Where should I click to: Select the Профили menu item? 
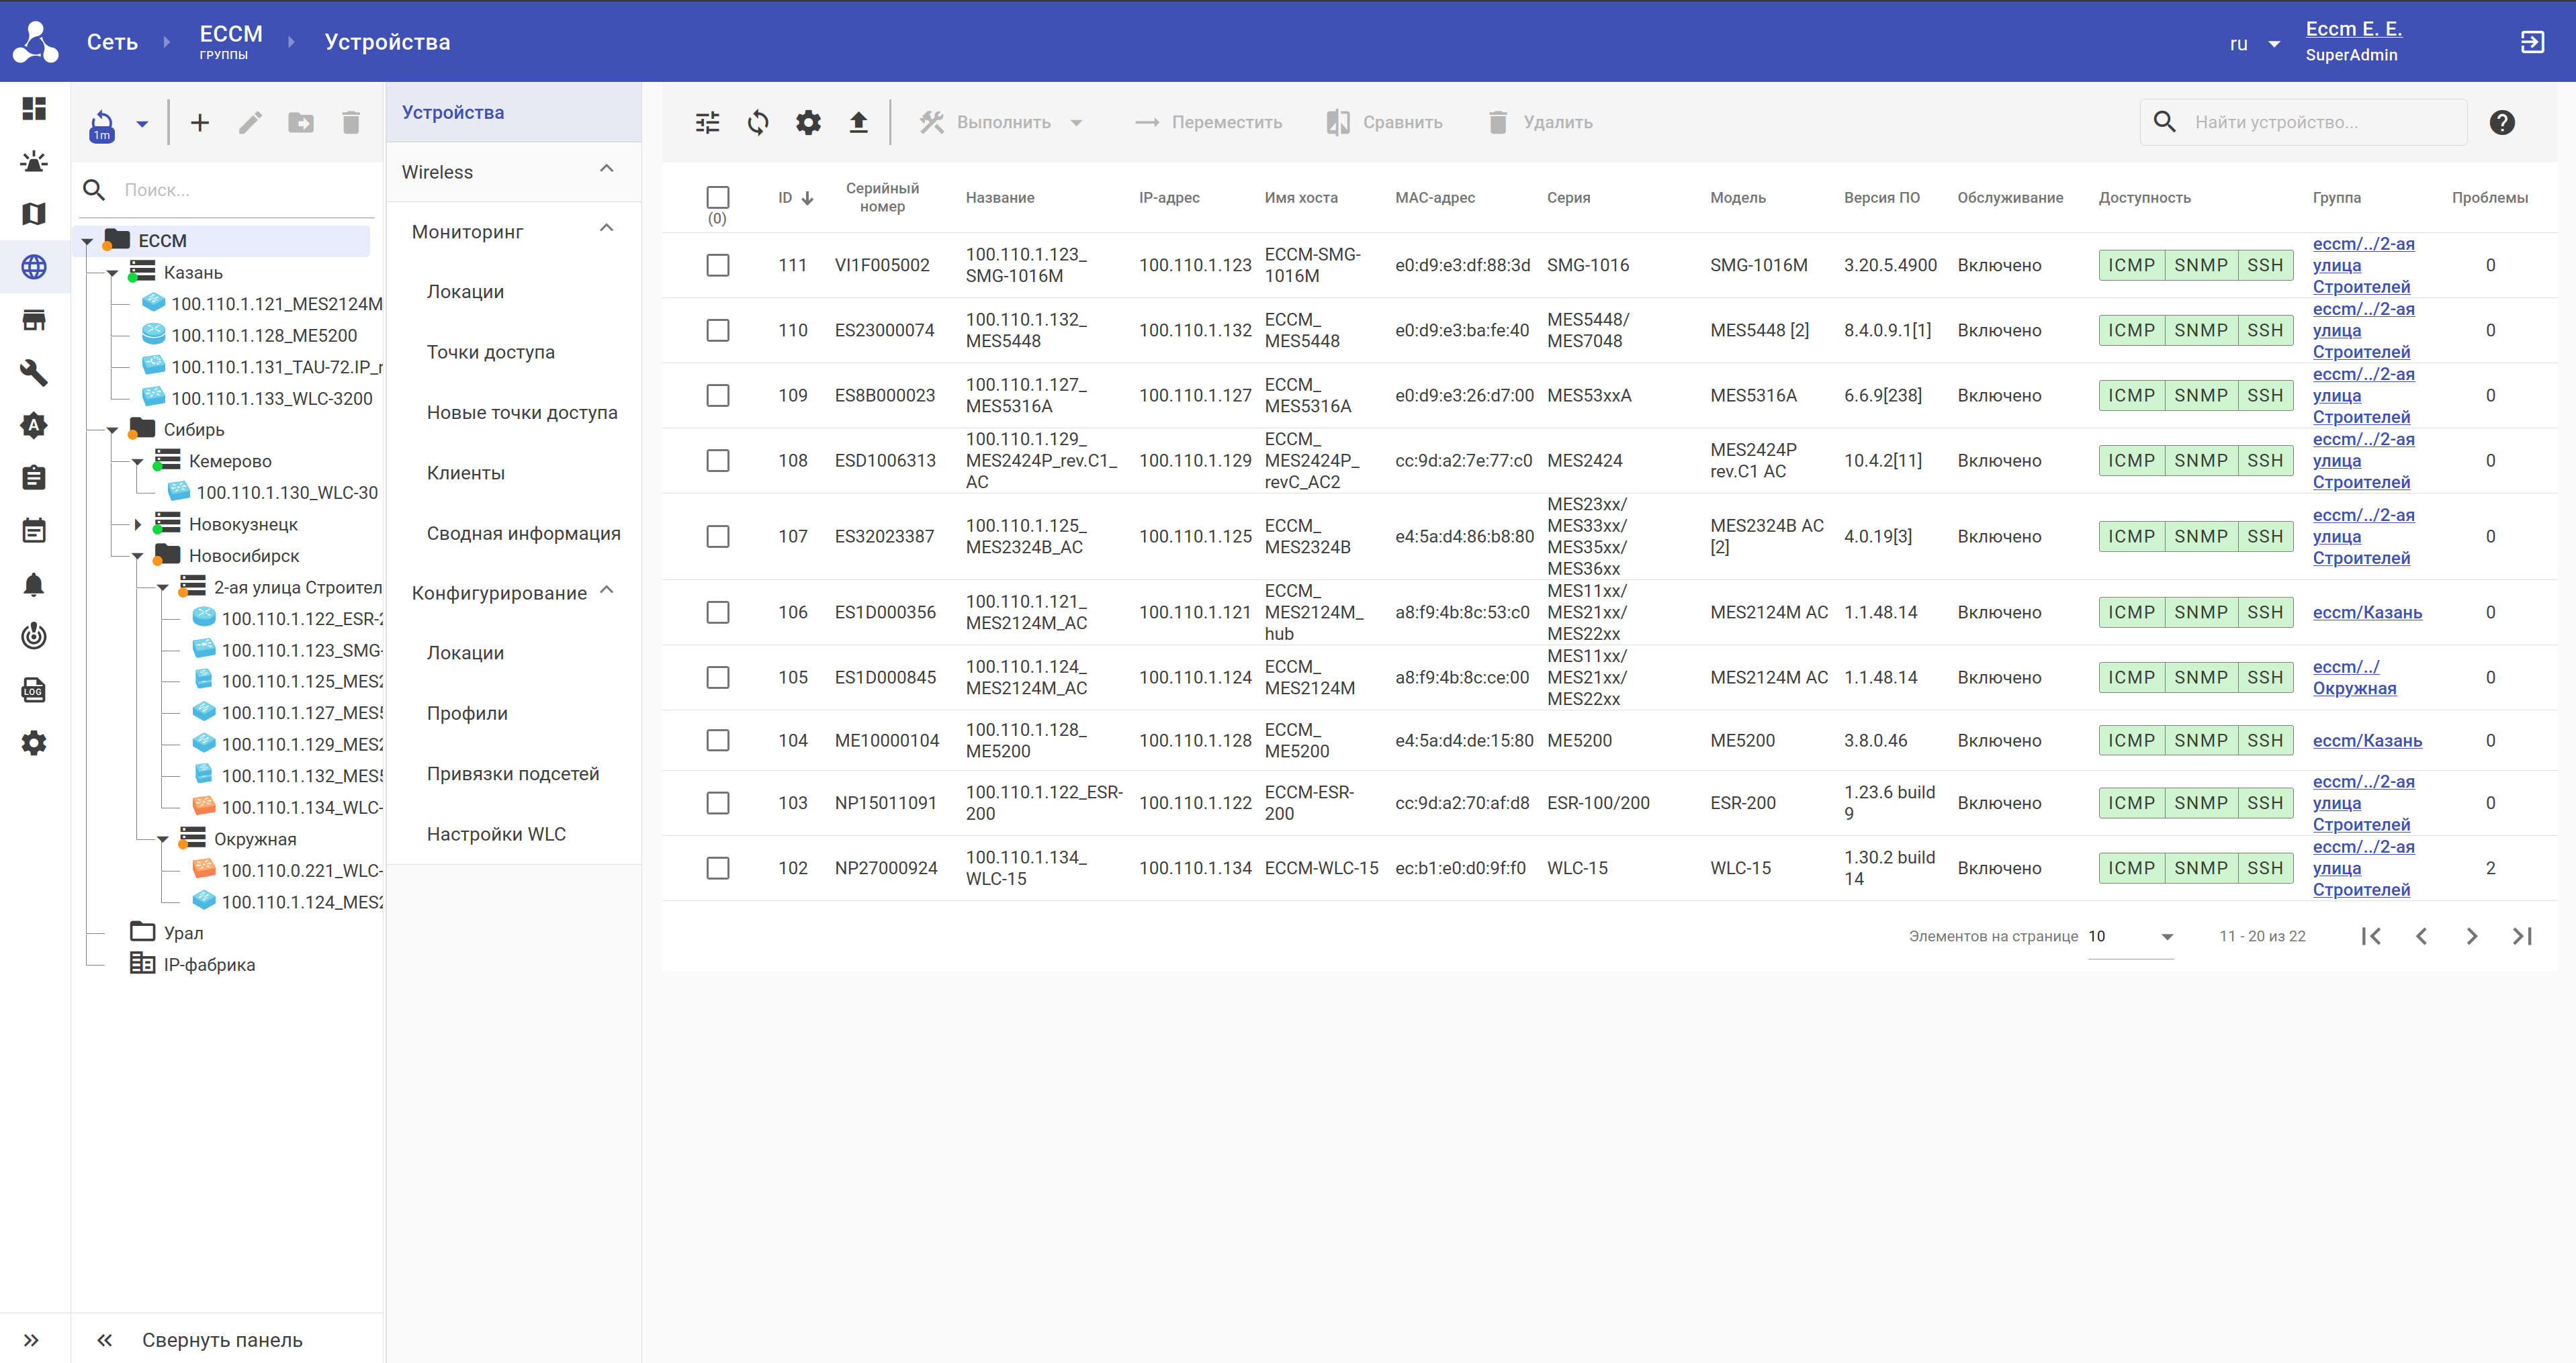(467, 714)
